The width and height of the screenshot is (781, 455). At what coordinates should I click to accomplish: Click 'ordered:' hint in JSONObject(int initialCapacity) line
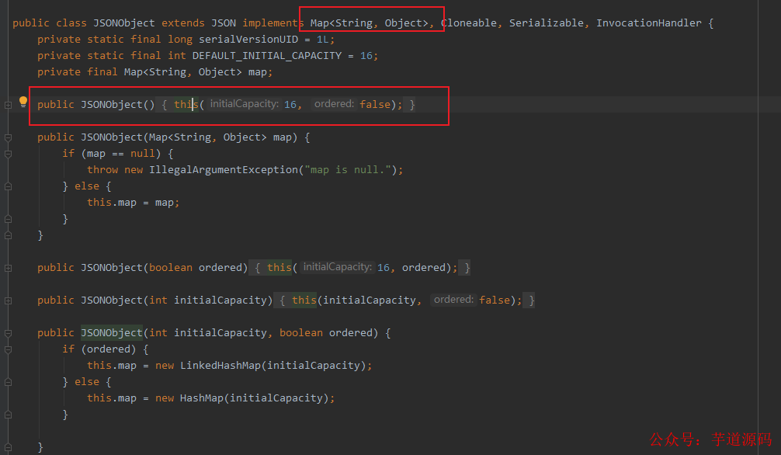point(453,300)
